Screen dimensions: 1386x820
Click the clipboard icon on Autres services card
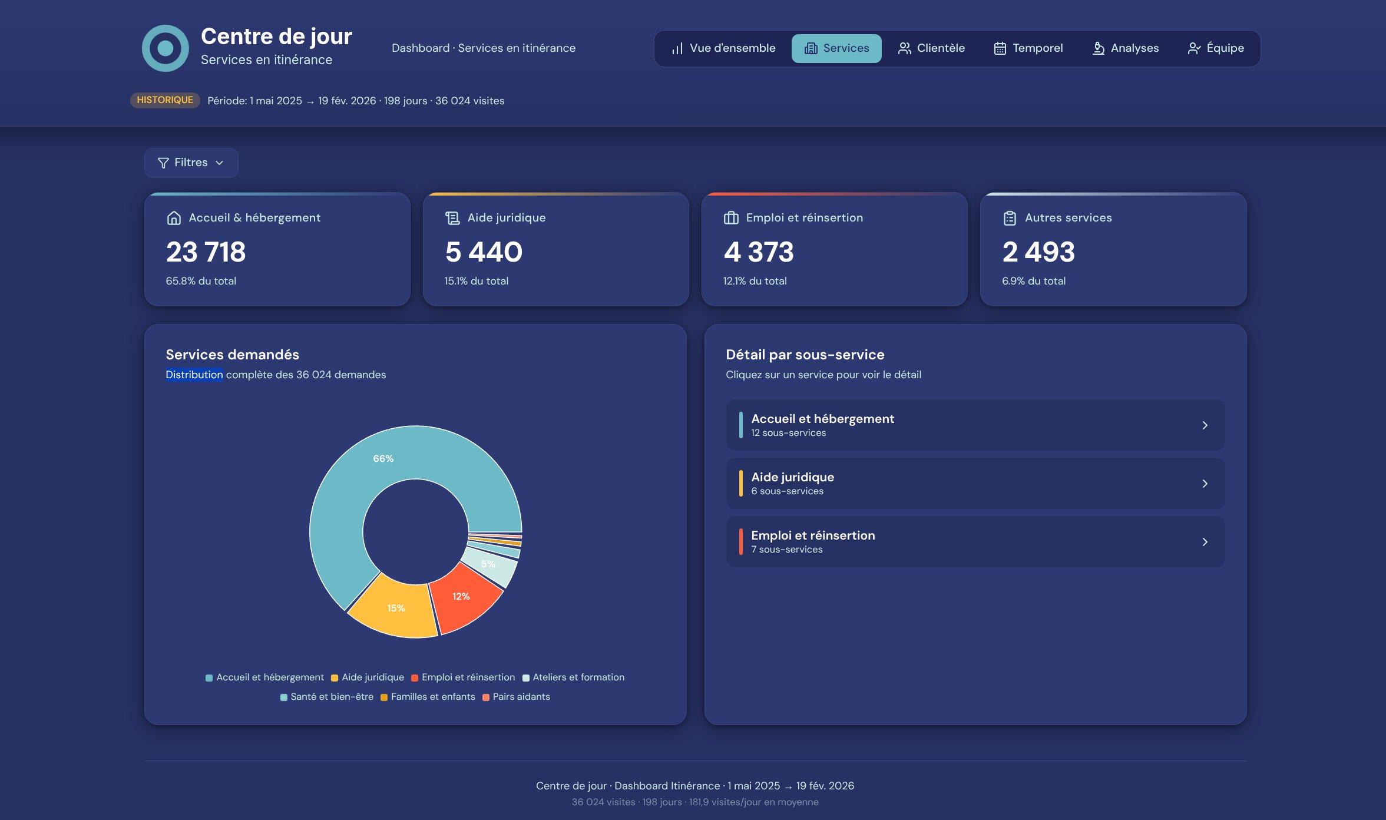click(x=1010, y=218)
